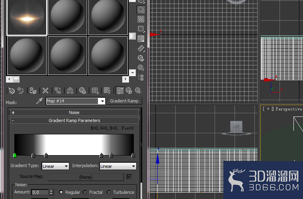Expand the Noise rollout
Viewport: 303px width, 199px height.
click(x=74, y=112)
